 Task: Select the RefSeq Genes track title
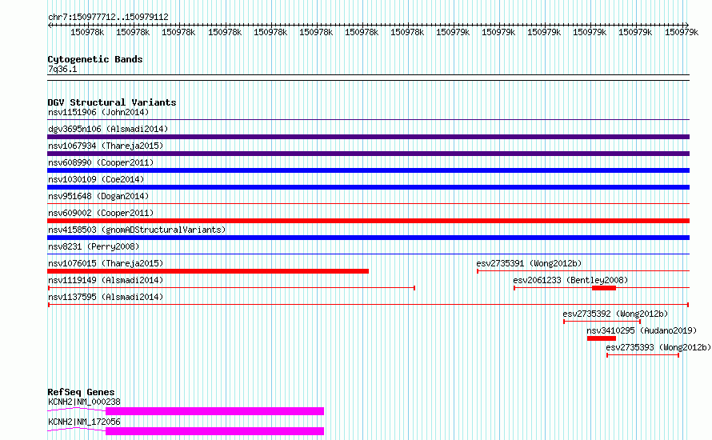tap(81, 392)
